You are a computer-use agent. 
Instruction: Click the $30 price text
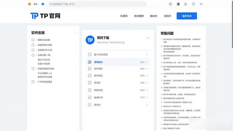click(x=142, y=62)
